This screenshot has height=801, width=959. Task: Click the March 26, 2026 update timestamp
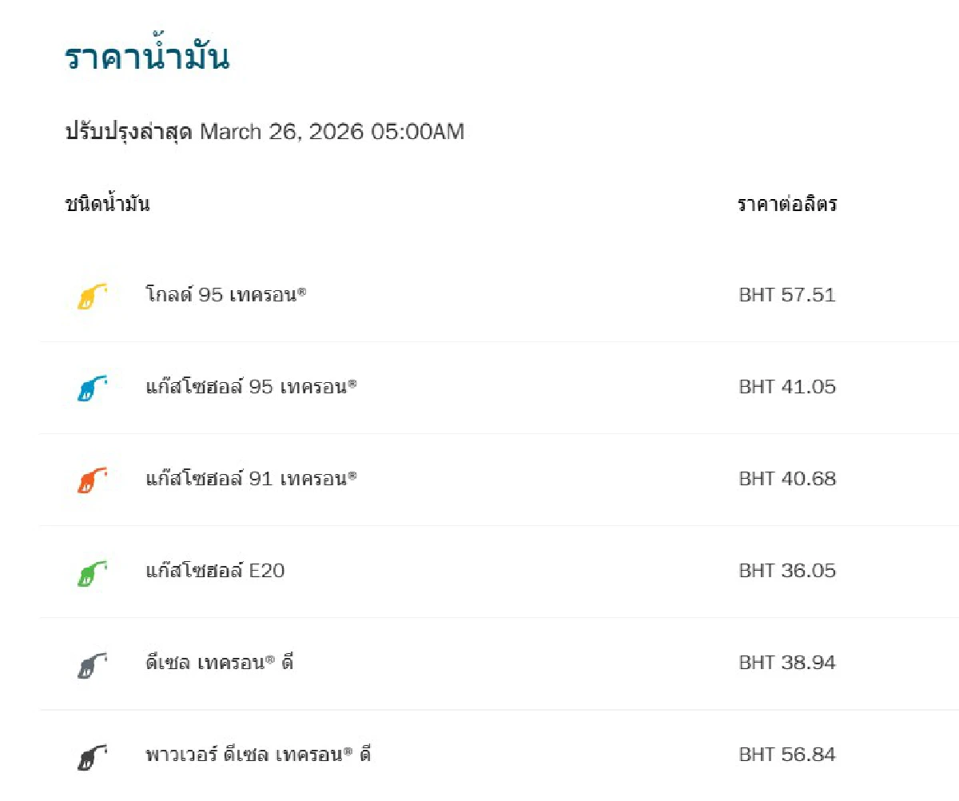pos(332,132)
